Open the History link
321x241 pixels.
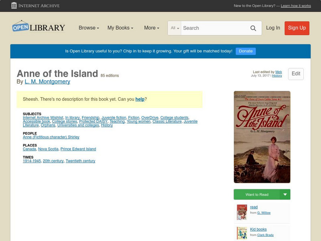click(277, 76)
